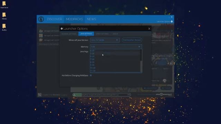Image resolution: width=221 pixels, height=124 pixels.
Task: Choose 7 GB in the memory list
Action: click(115, 59)
